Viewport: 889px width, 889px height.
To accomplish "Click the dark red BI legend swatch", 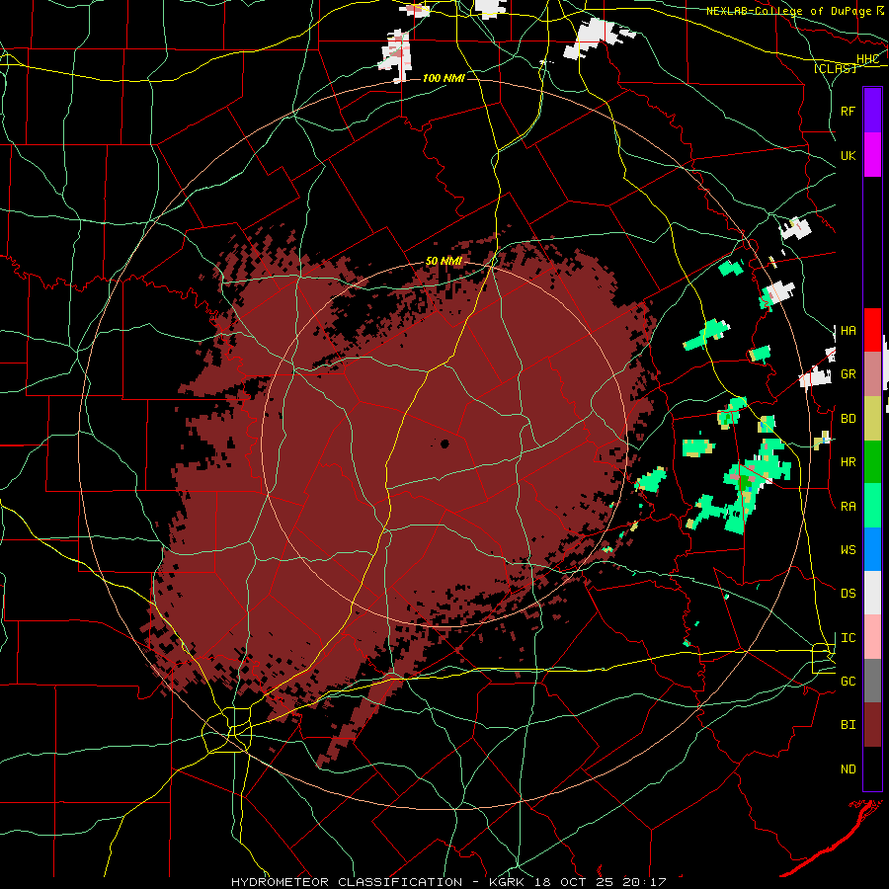I will tap(872, 725).
